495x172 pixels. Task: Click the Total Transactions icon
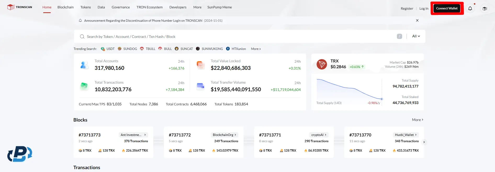[84, 86]
